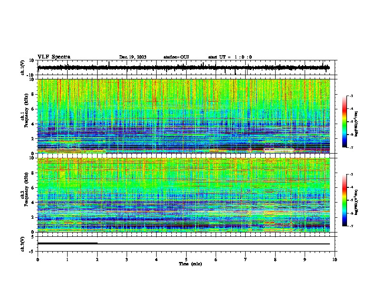Click inside the ch.2 spectrogram plot
Image resolution: width=377 pixels, height=291 pixels.
pyautogui.click(x=184, y=195)
